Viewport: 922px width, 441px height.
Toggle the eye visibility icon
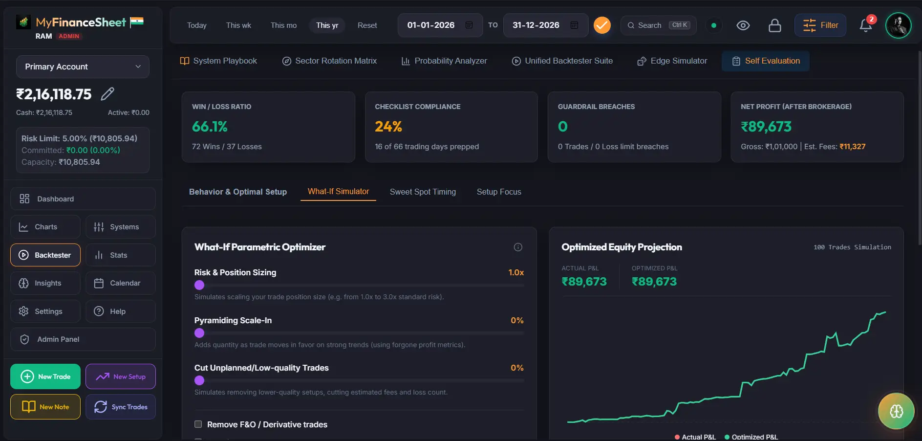click(743, 25)
